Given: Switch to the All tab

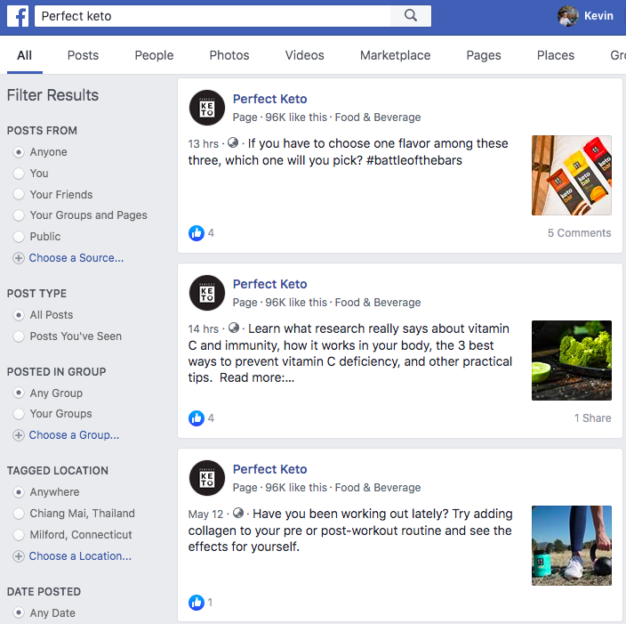Looking at the screenshot, I should [24, 55].
